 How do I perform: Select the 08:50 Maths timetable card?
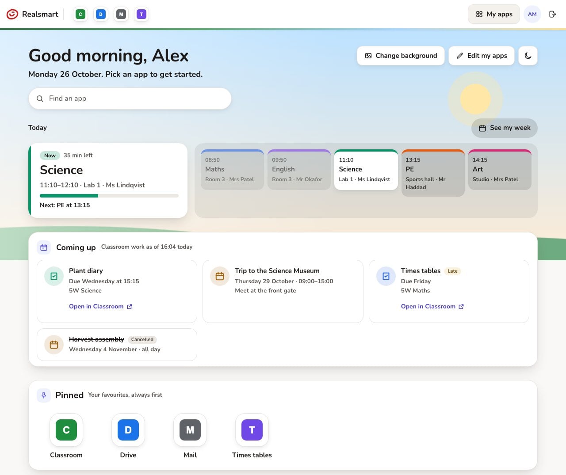tap(232, 170)
